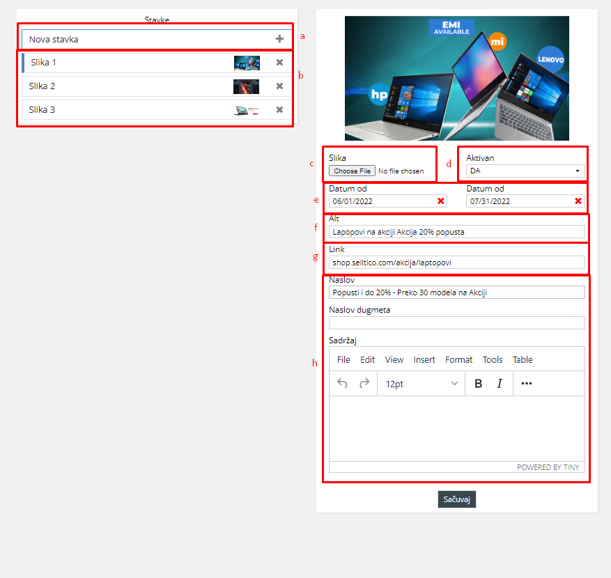This screenshot has width=611, height=578.
Task: Select the Slika 1 item row
Action: pyautogui.click(x=157, y=63)
